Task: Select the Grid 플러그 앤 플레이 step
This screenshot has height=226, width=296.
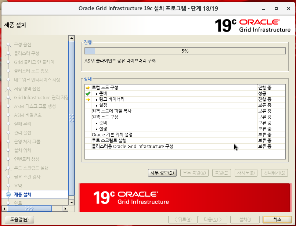Action: point(34,62)
